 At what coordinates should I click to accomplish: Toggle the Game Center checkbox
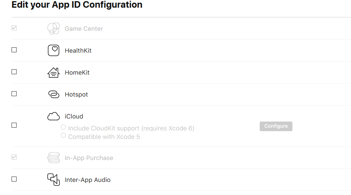coord(14,28)
